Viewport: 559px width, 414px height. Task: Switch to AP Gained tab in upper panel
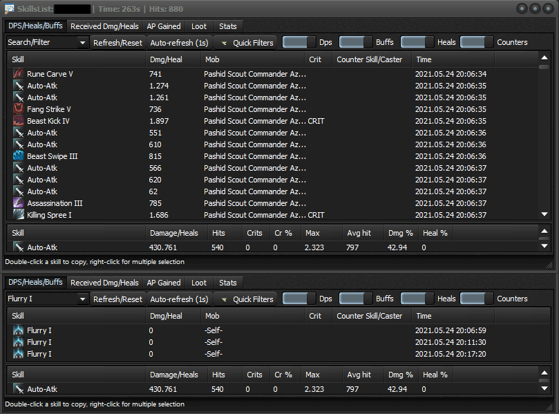[x=164, y=26]
